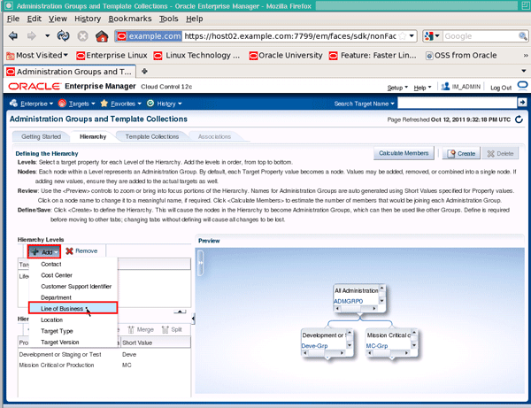Open the Add hierarchy level dropdown

coord(44,252)
